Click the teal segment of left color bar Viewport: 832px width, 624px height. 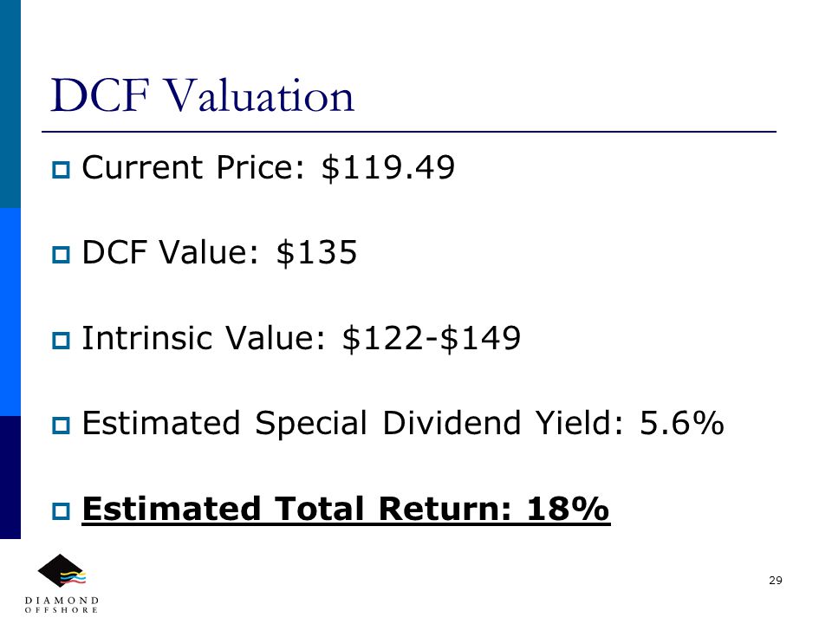(10, 104)
